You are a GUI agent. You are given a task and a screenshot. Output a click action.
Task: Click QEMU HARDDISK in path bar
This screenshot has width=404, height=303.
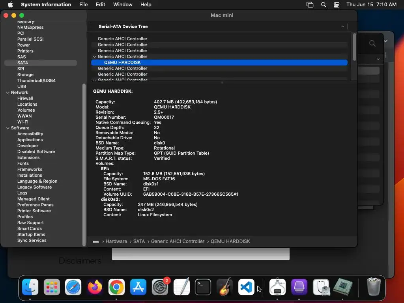click(x=230, y=241)
